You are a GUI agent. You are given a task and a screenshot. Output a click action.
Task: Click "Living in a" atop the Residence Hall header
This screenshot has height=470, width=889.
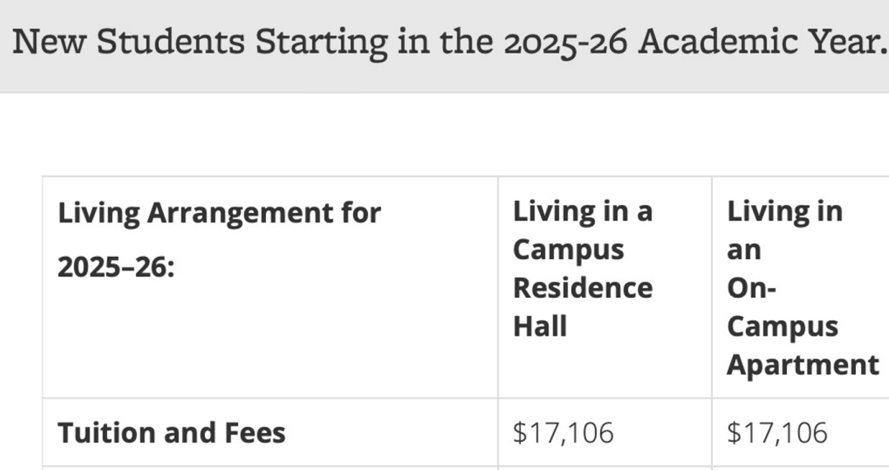[583, 212]
